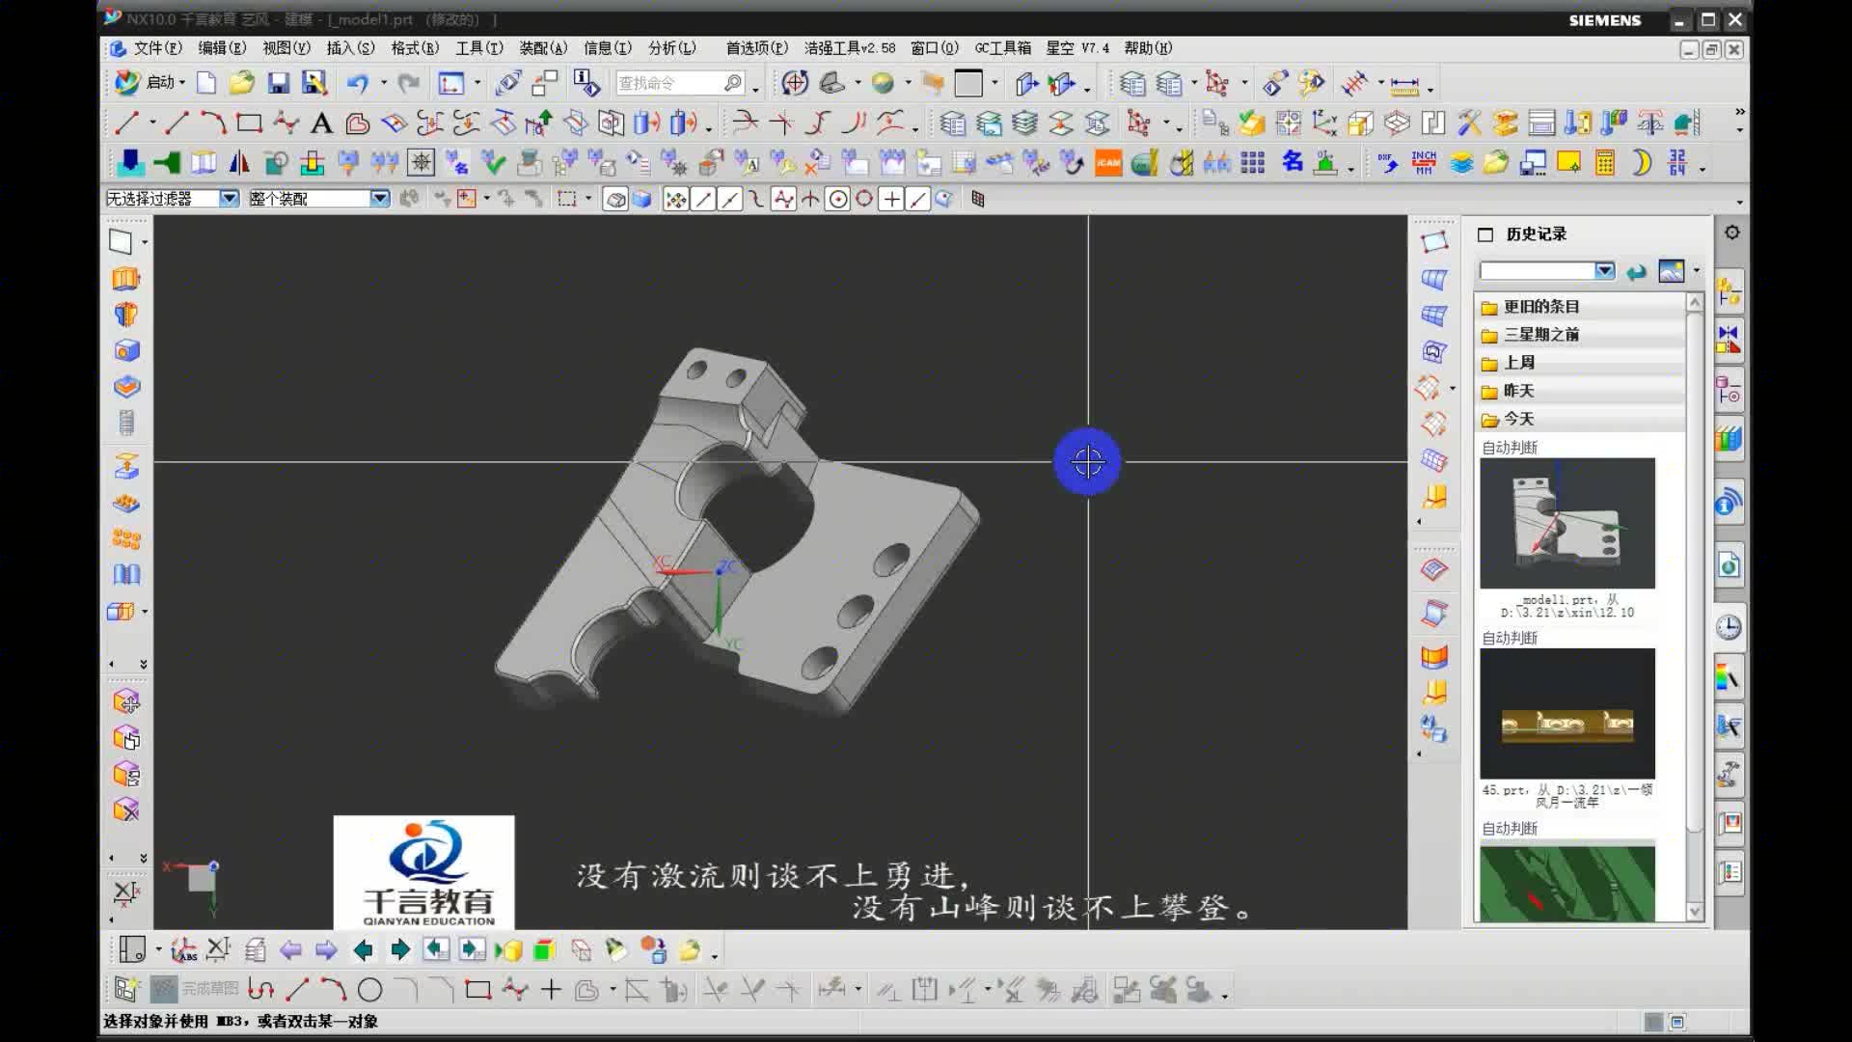Viewport: 1852px width, 1042px height.
Task: Expand the undo history dropdown arrow
Action: coord(384,83)
